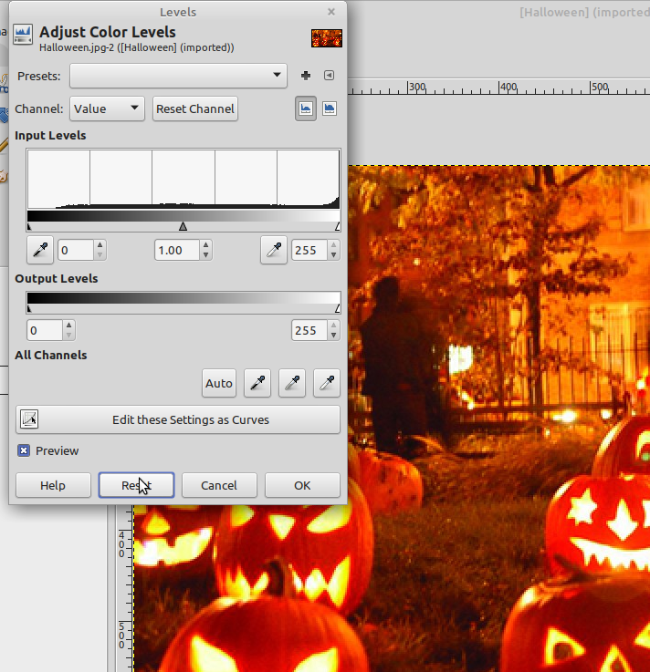
Task: Confirm the levels with OK
Action: [302, 485]
